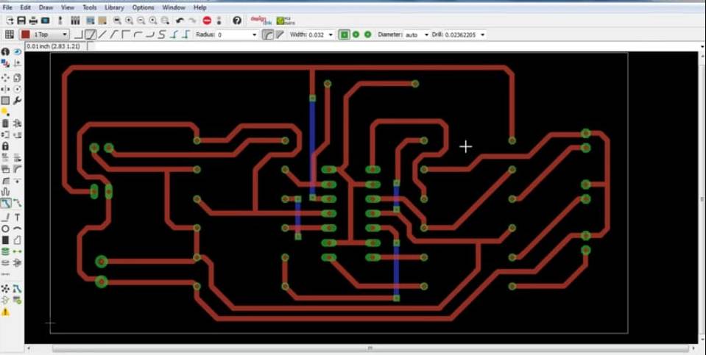Select the Delete trash tool

(x=5, y=123)
